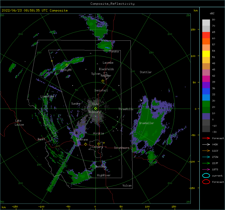Click the Lake Louise label

click(19, 123)
